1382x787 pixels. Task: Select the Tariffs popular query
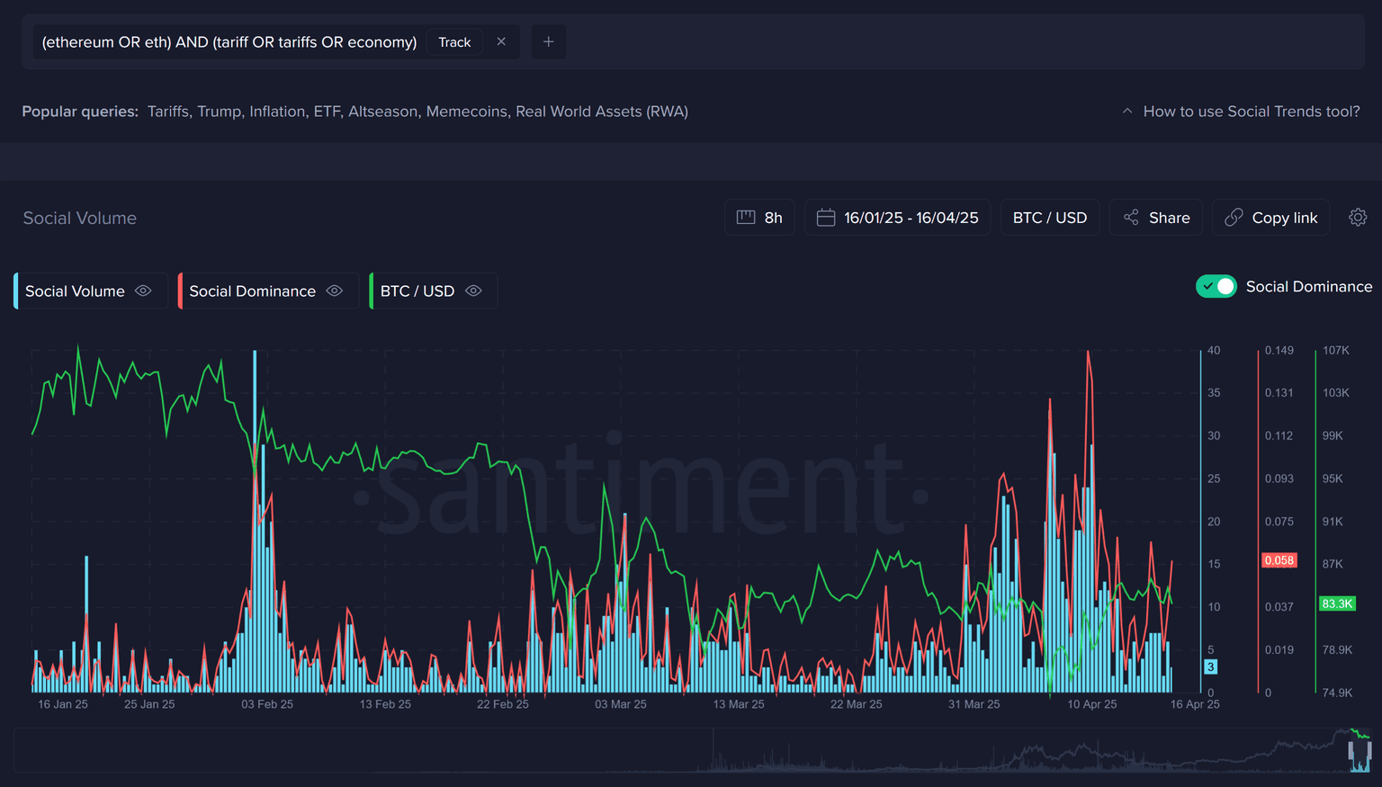pyautogui.click(x=168, y=112)
